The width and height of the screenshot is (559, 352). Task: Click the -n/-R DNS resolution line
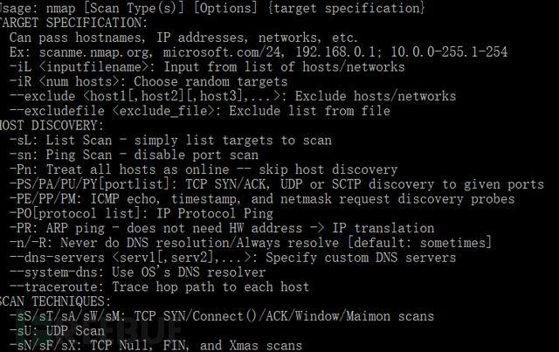coord(251,243)
